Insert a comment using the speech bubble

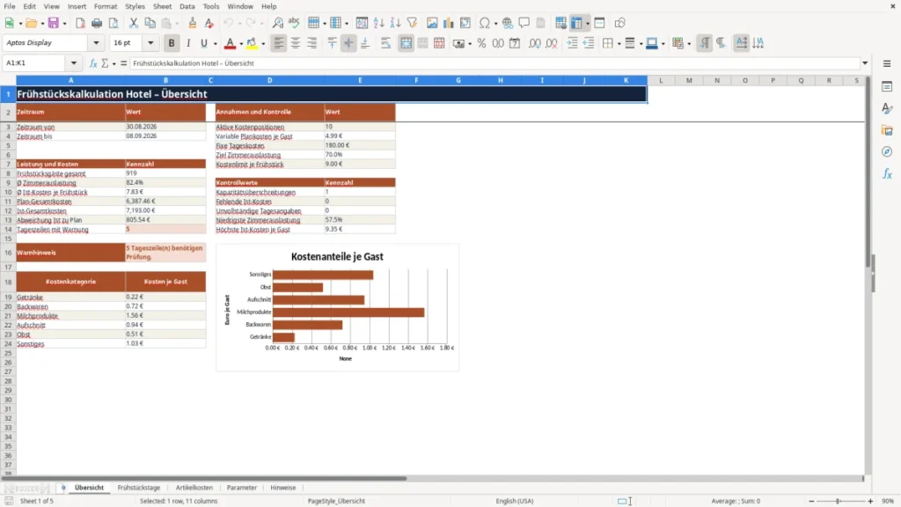tap(524, 23)
